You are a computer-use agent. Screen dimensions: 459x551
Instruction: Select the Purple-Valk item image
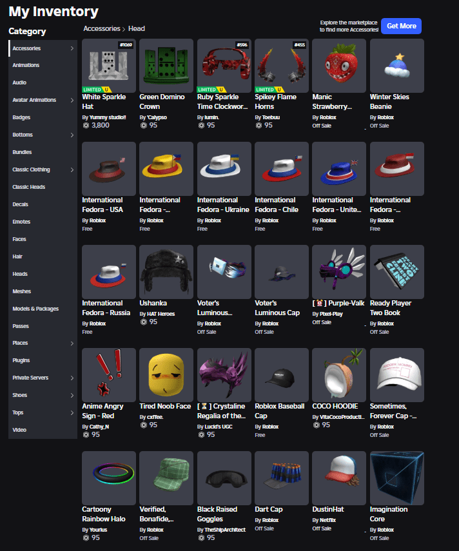[x=339, y=272]
